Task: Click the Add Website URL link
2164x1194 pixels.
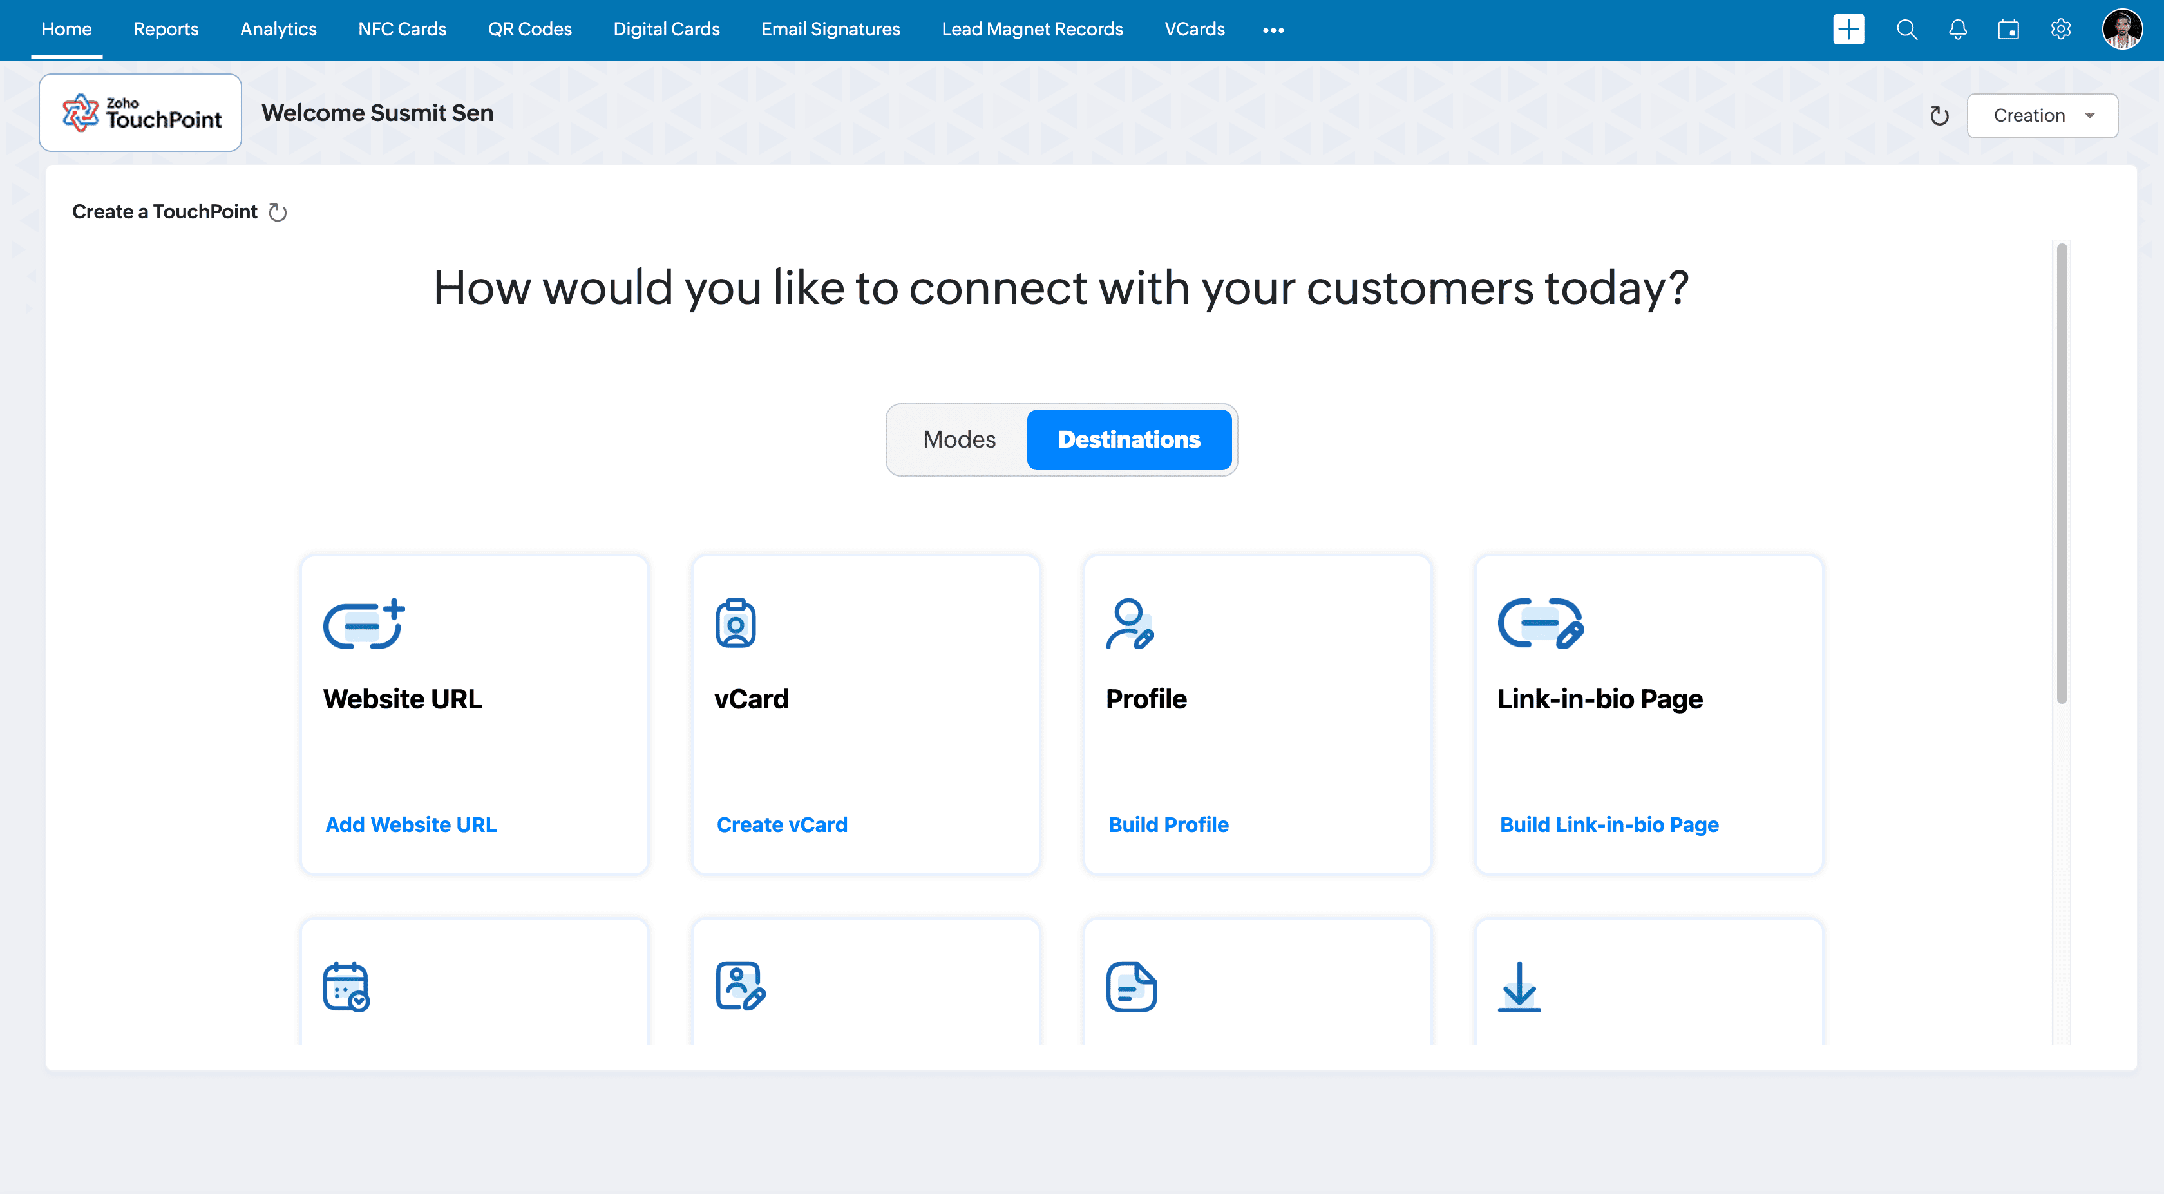Action: 411,824
